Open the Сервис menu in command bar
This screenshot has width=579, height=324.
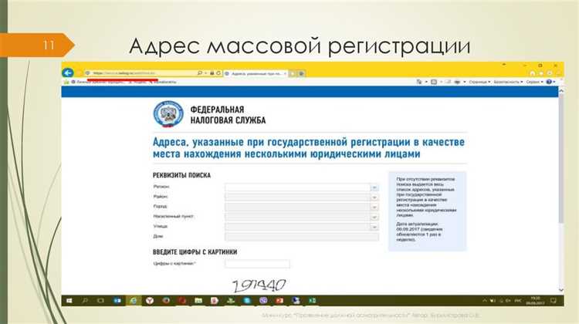pos(534,82)
